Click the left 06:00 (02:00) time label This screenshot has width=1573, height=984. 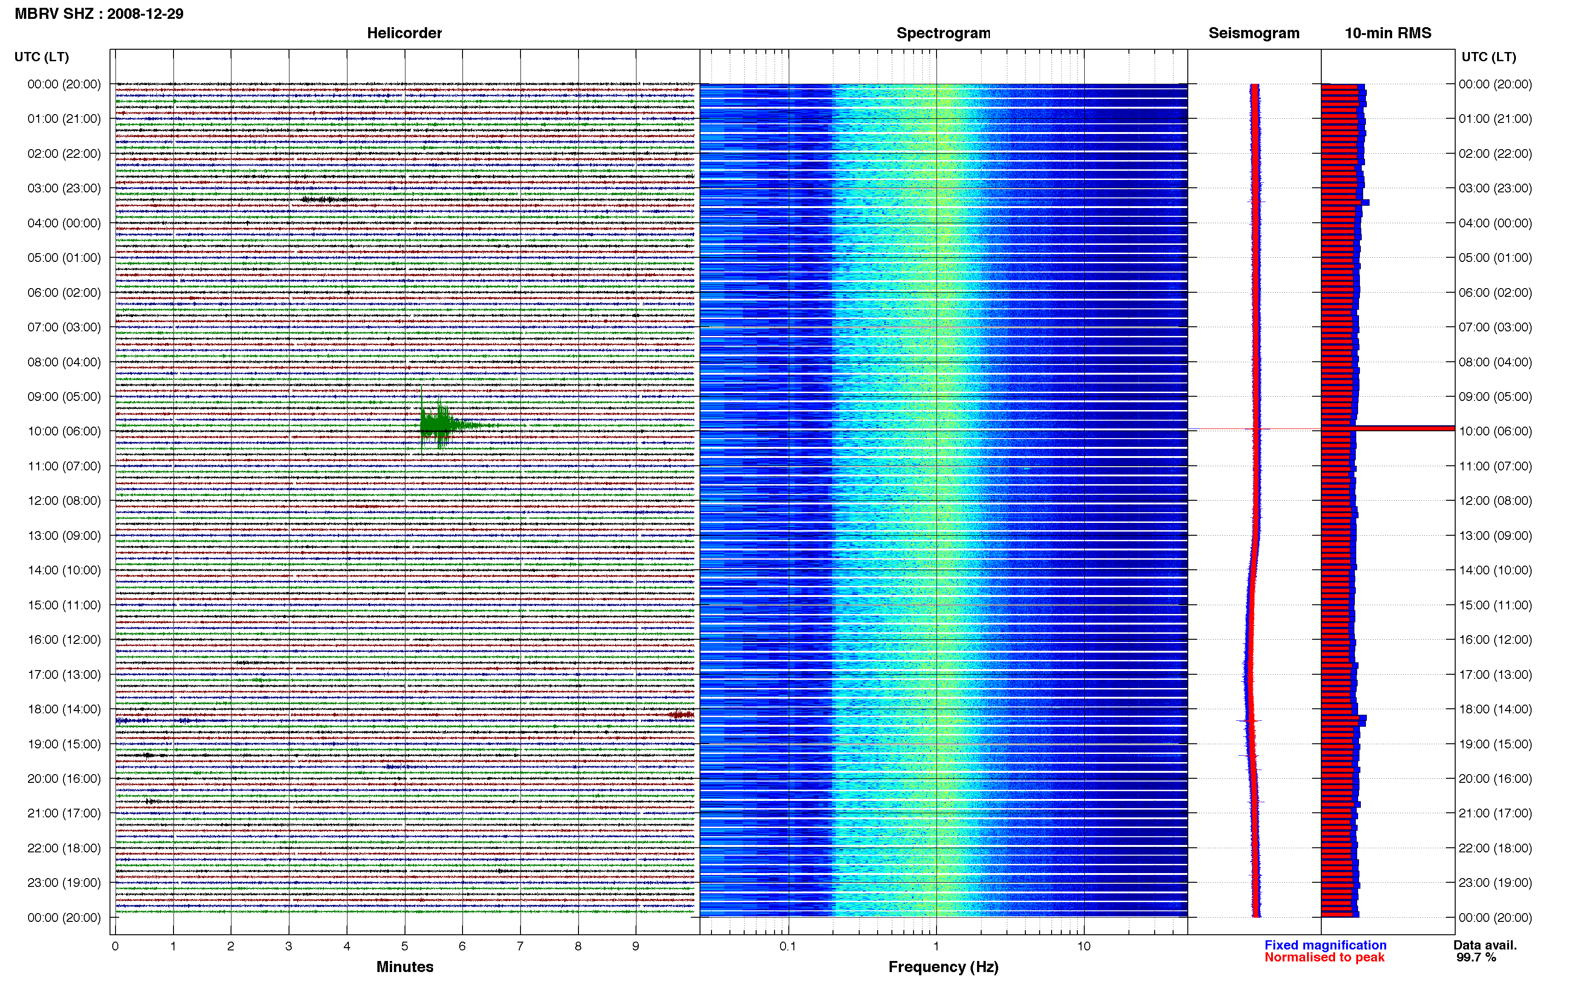(x=64, y=292)
